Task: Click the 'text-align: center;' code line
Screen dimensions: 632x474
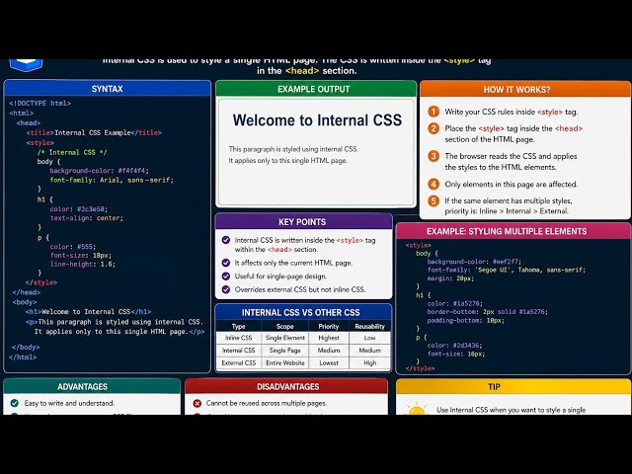Action: tap(87, 218)
